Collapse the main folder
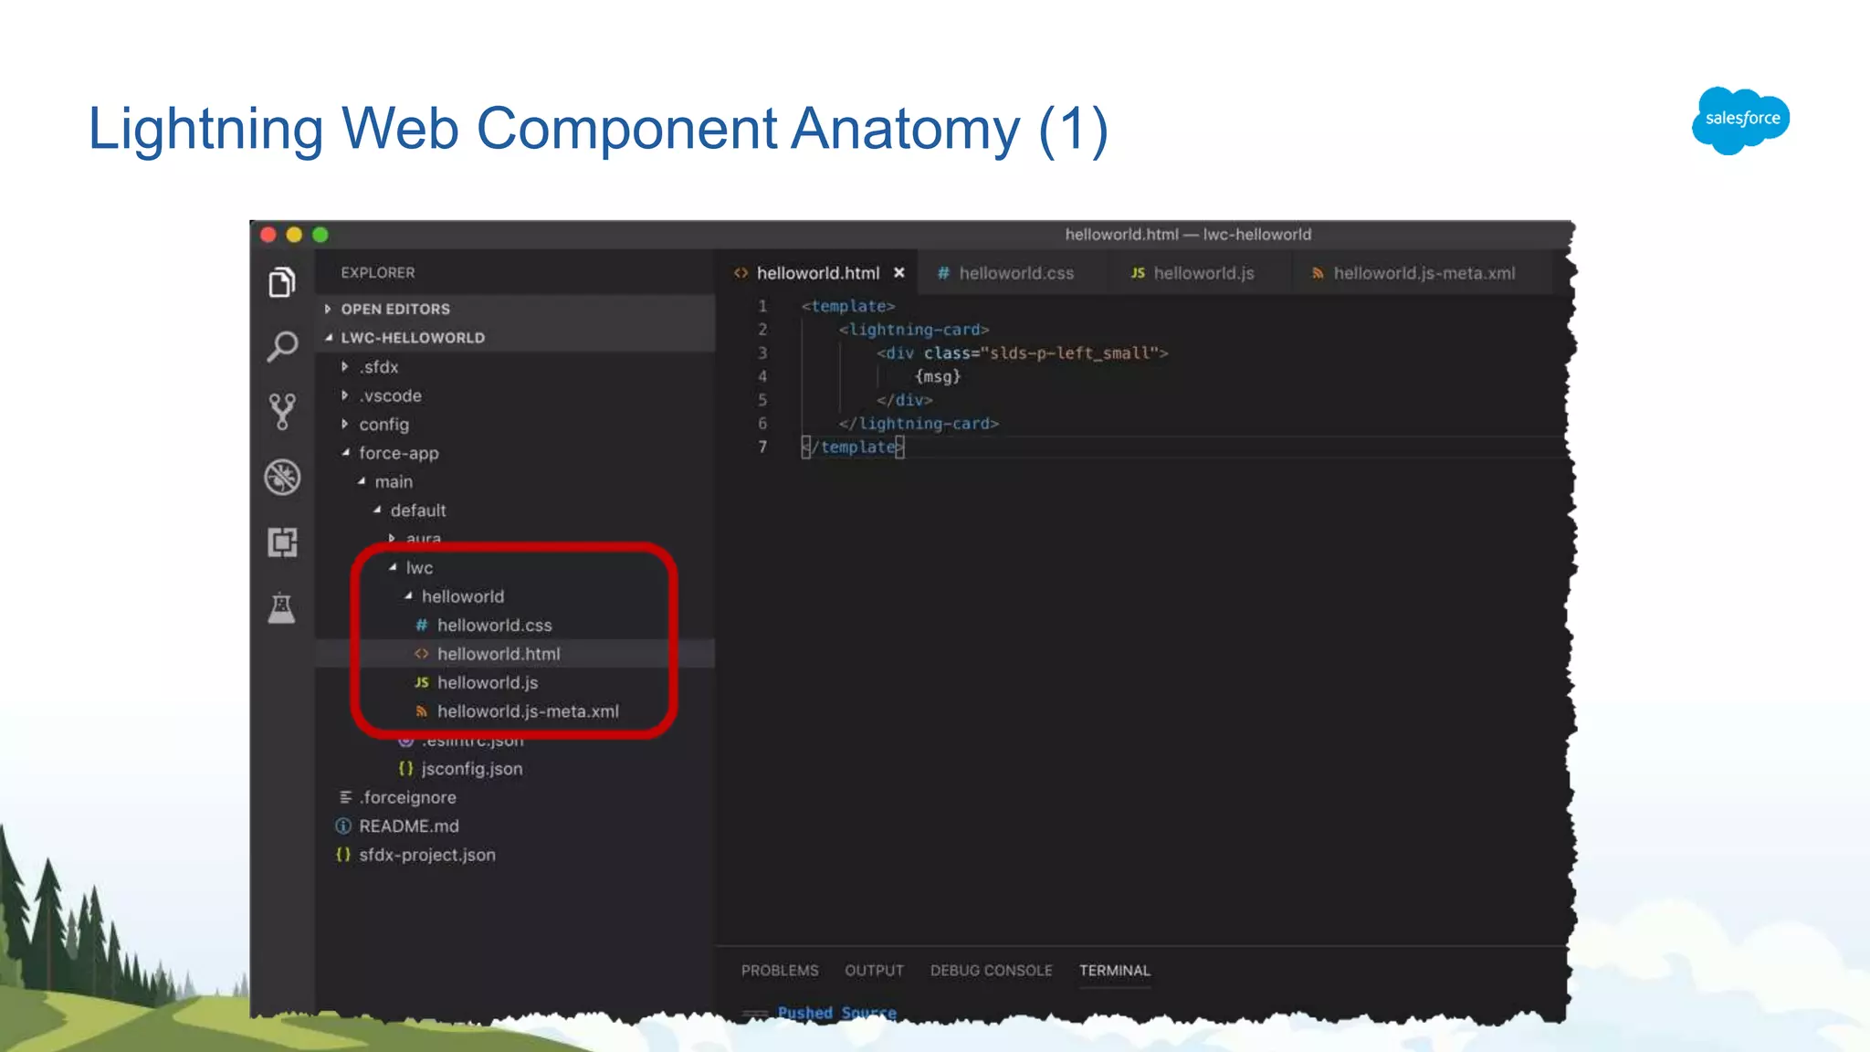Viewport: 1870px width, 1052px height. (x=362, y=481)
